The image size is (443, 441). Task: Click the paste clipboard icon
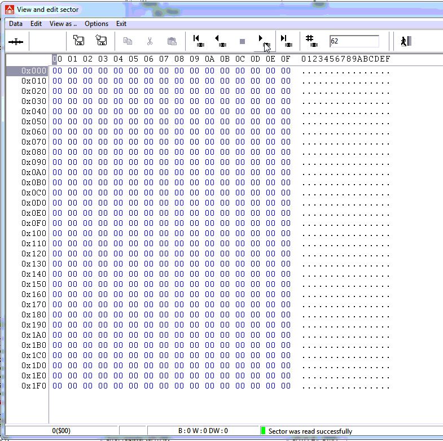point(172,41)
